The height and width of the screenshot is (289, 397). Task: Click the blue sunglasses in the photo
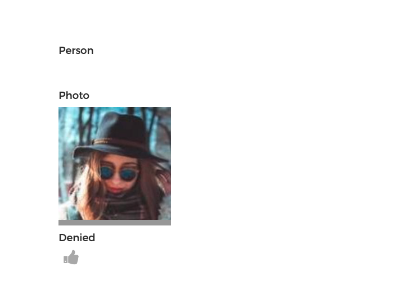click(x=119, y=173)
